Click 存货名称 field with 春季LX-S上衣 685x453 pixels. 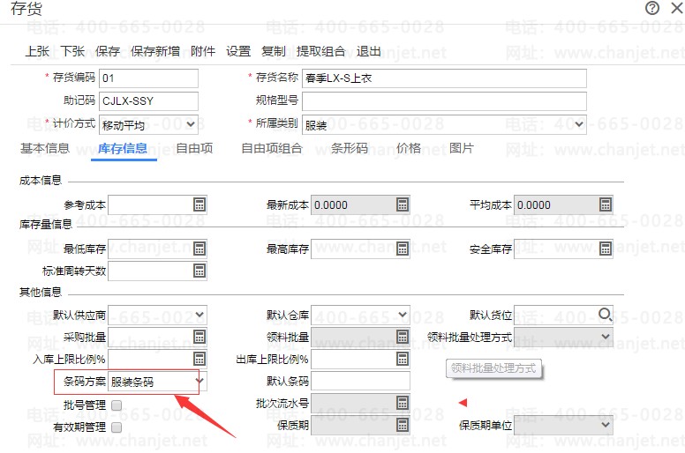(x=444, y=78)
